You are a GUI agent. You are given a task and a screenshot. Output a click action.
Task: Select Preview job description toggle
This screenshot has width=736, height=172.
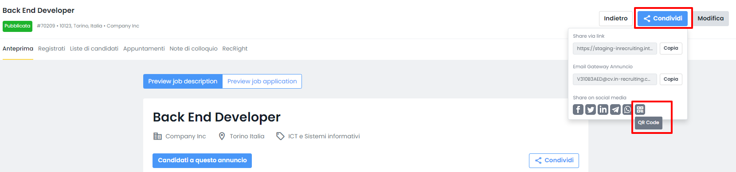(183, 82)
